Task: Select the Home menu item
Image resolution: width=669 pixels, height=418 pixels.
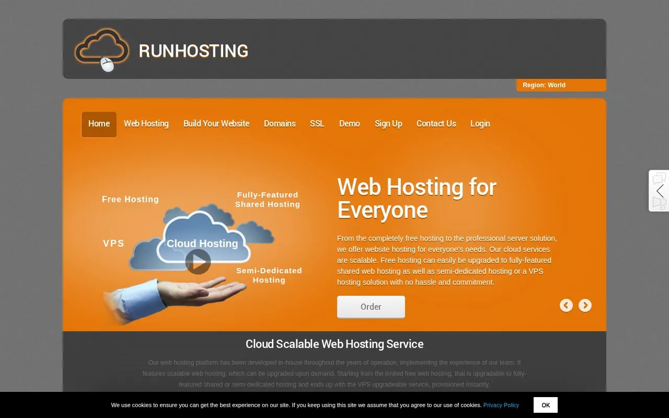Action: 99,124
